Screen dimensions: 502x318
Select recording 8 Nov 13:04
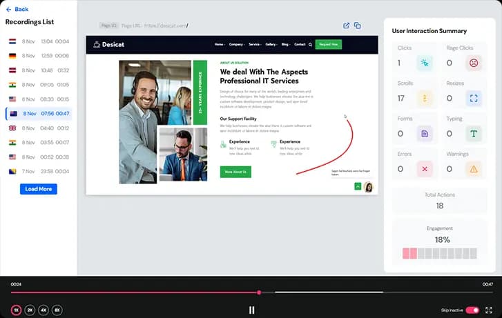coord(39,41)
